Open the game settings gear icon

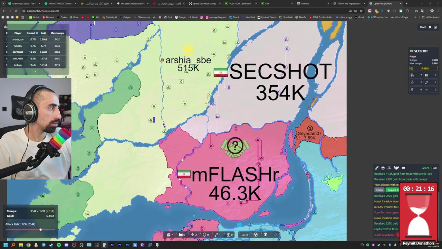pos(430,27)
